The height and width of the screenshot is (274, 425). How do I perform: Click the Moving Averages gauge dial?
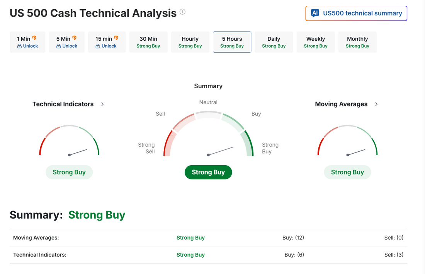coord(347,140)
